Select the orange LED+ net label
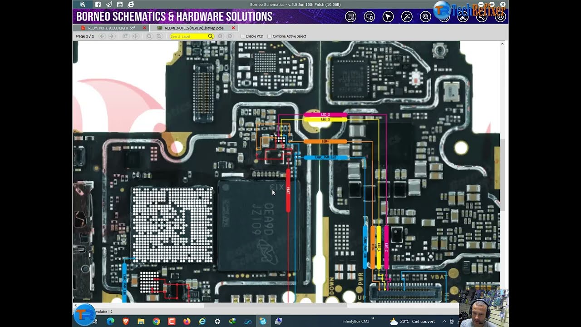581x327 pixels. coord(325,141)
